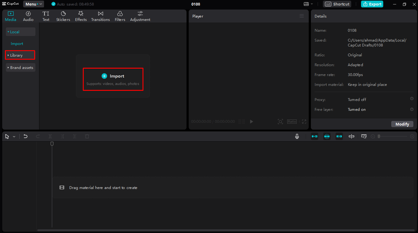The image size is (418, 233).
Task: Click the timeline cover preview icon
Action: coord(364,137)
